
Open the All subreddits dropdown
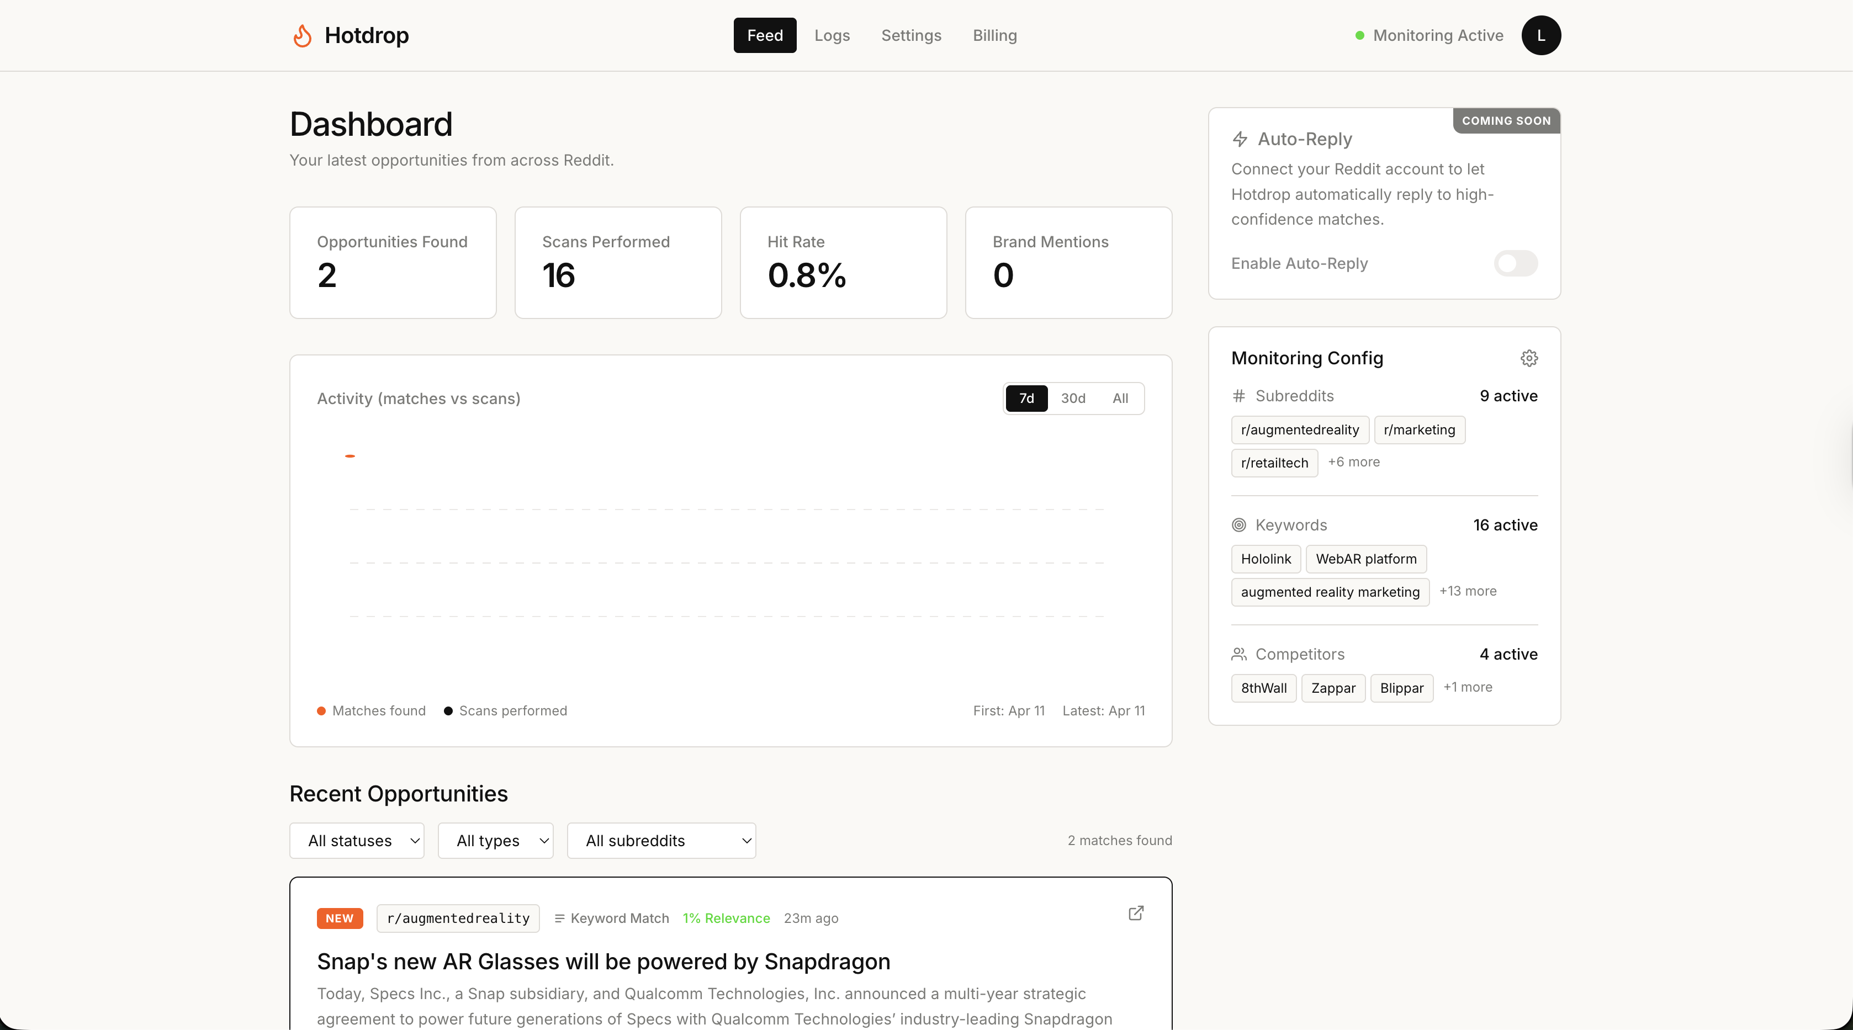pyautogui.click(x=661, y=841)
